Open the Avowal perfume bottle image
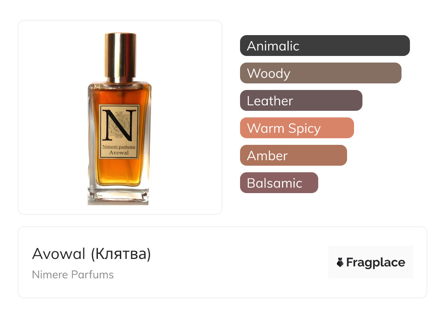The image size is (445, 316). pos(119,119)
